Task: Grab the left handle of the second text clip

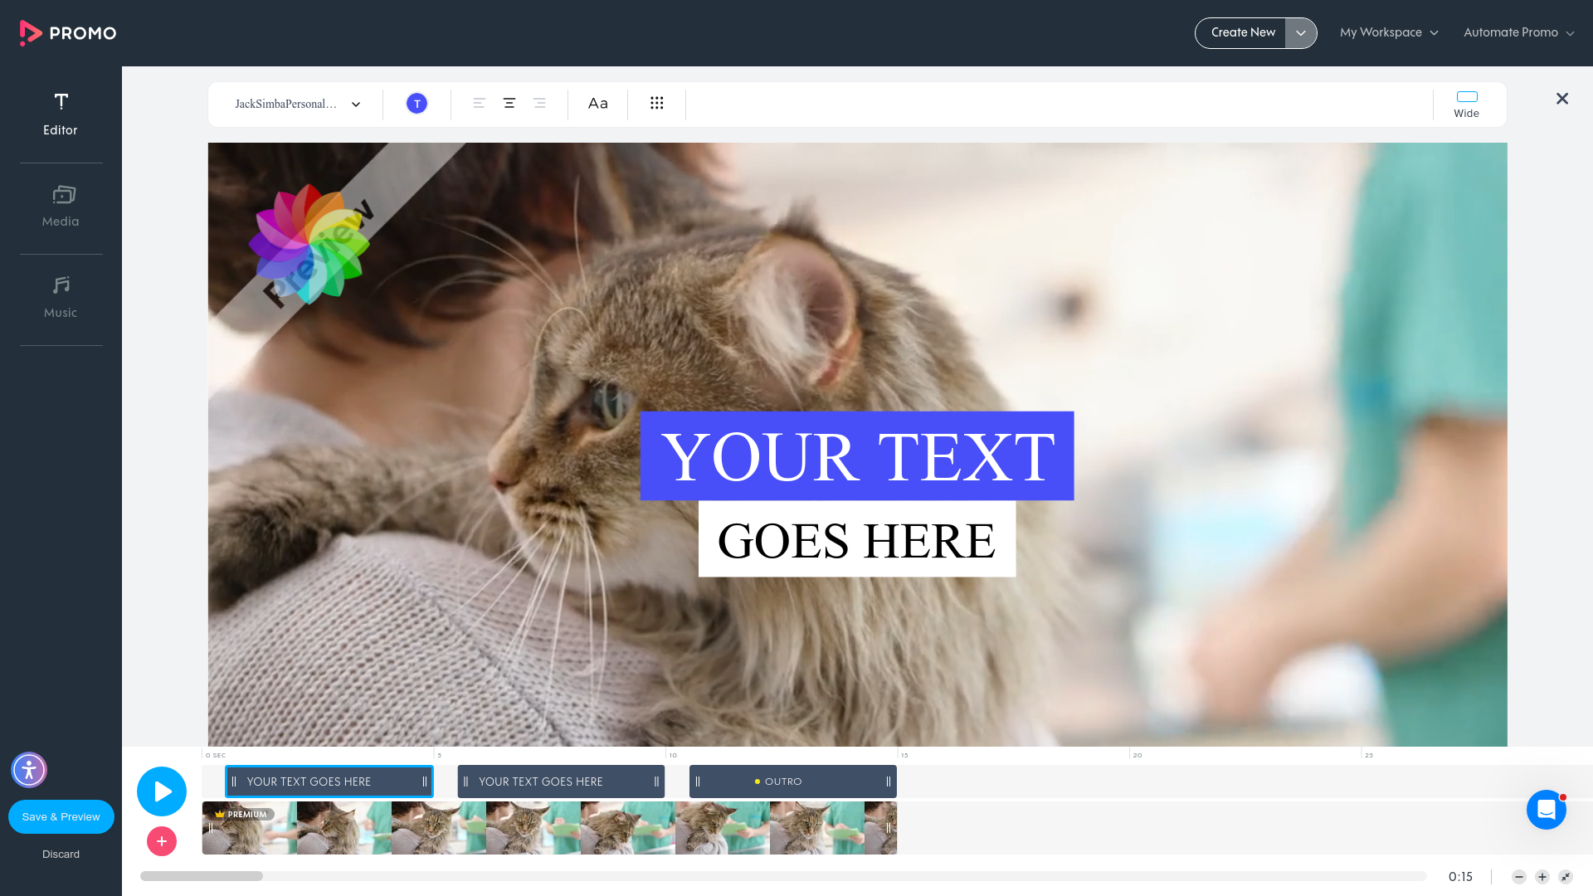Action: [466, 782]
